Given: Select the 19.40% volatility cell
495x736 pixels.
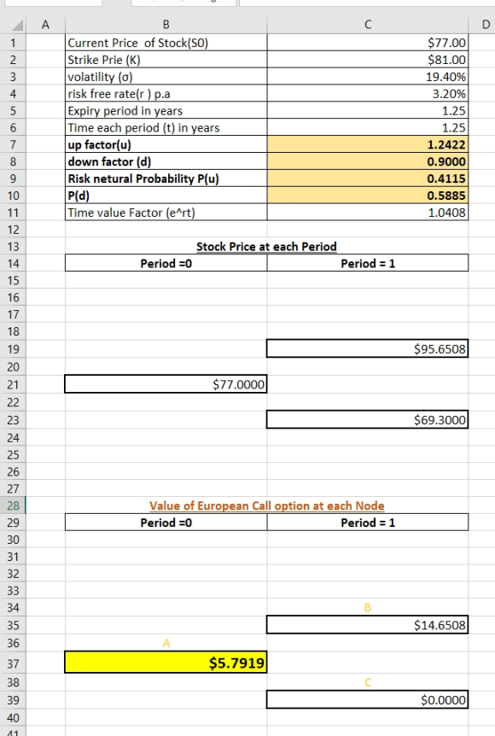Looking at the screenshot, I should tap(367, 77).
